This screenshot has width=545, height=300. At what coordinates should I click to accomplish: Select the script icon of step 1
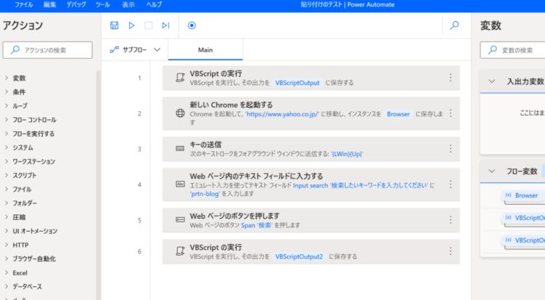180,78
